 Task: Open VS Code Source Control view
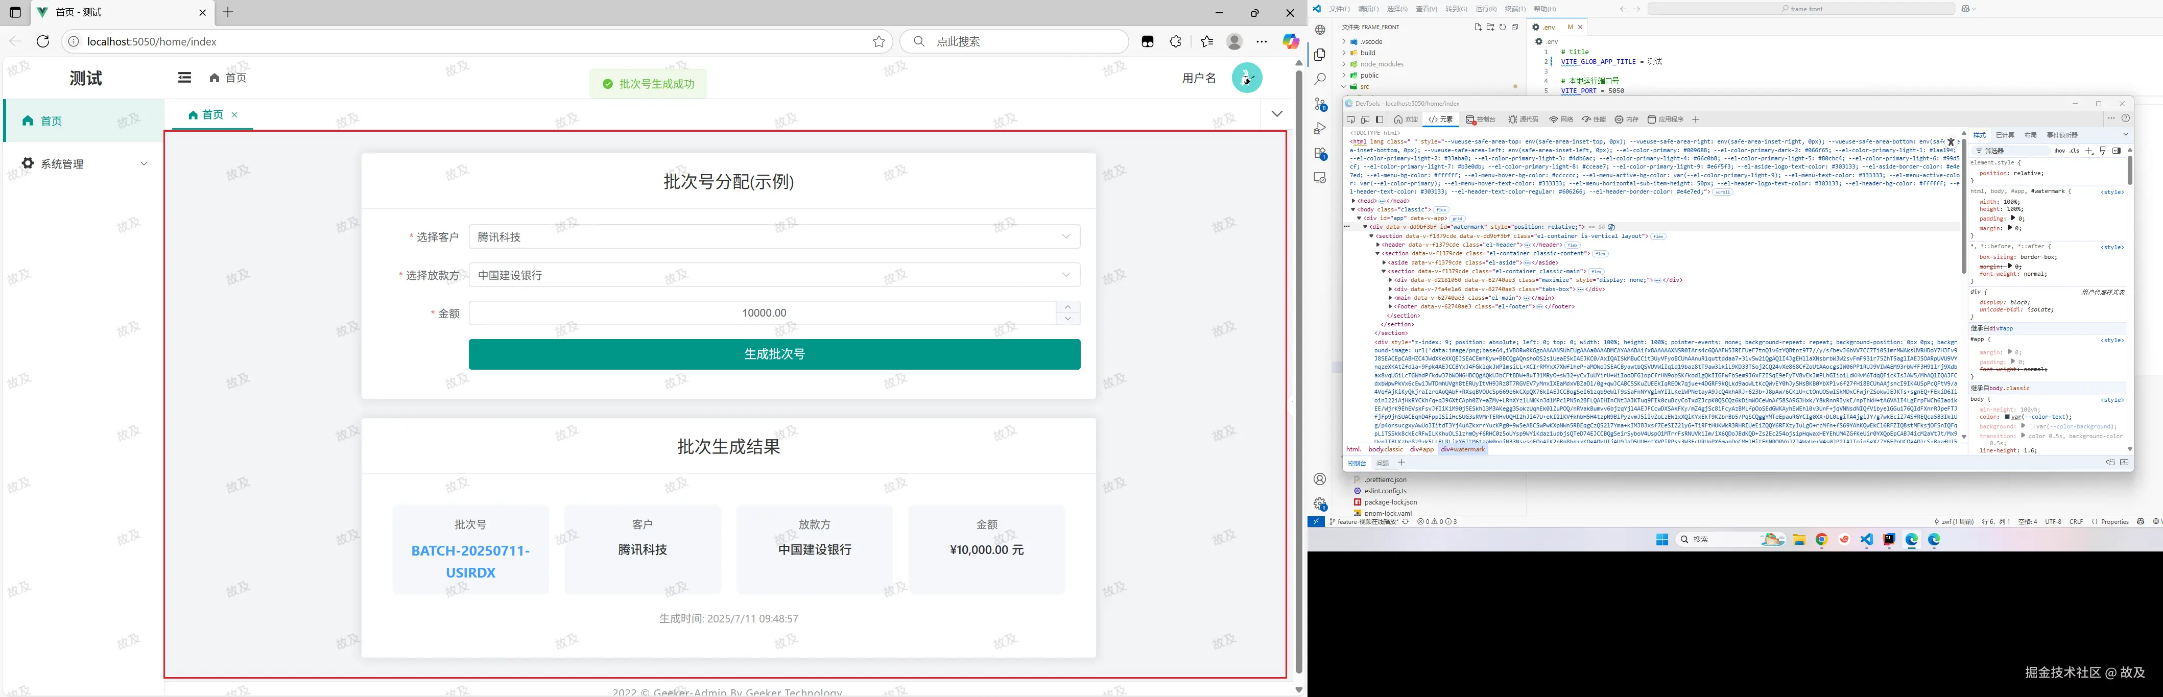[1320, 104]
